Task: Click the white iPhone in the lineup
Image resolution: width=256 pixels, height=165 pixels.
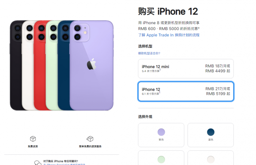Action: 27,65
